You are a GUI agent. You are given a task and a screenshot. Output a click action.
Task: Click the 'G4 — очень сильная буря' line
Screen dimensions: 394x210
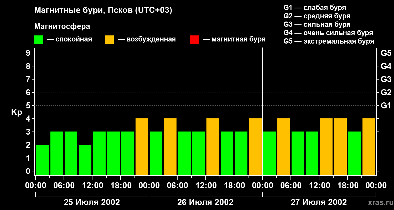click(x=328, y=33)
